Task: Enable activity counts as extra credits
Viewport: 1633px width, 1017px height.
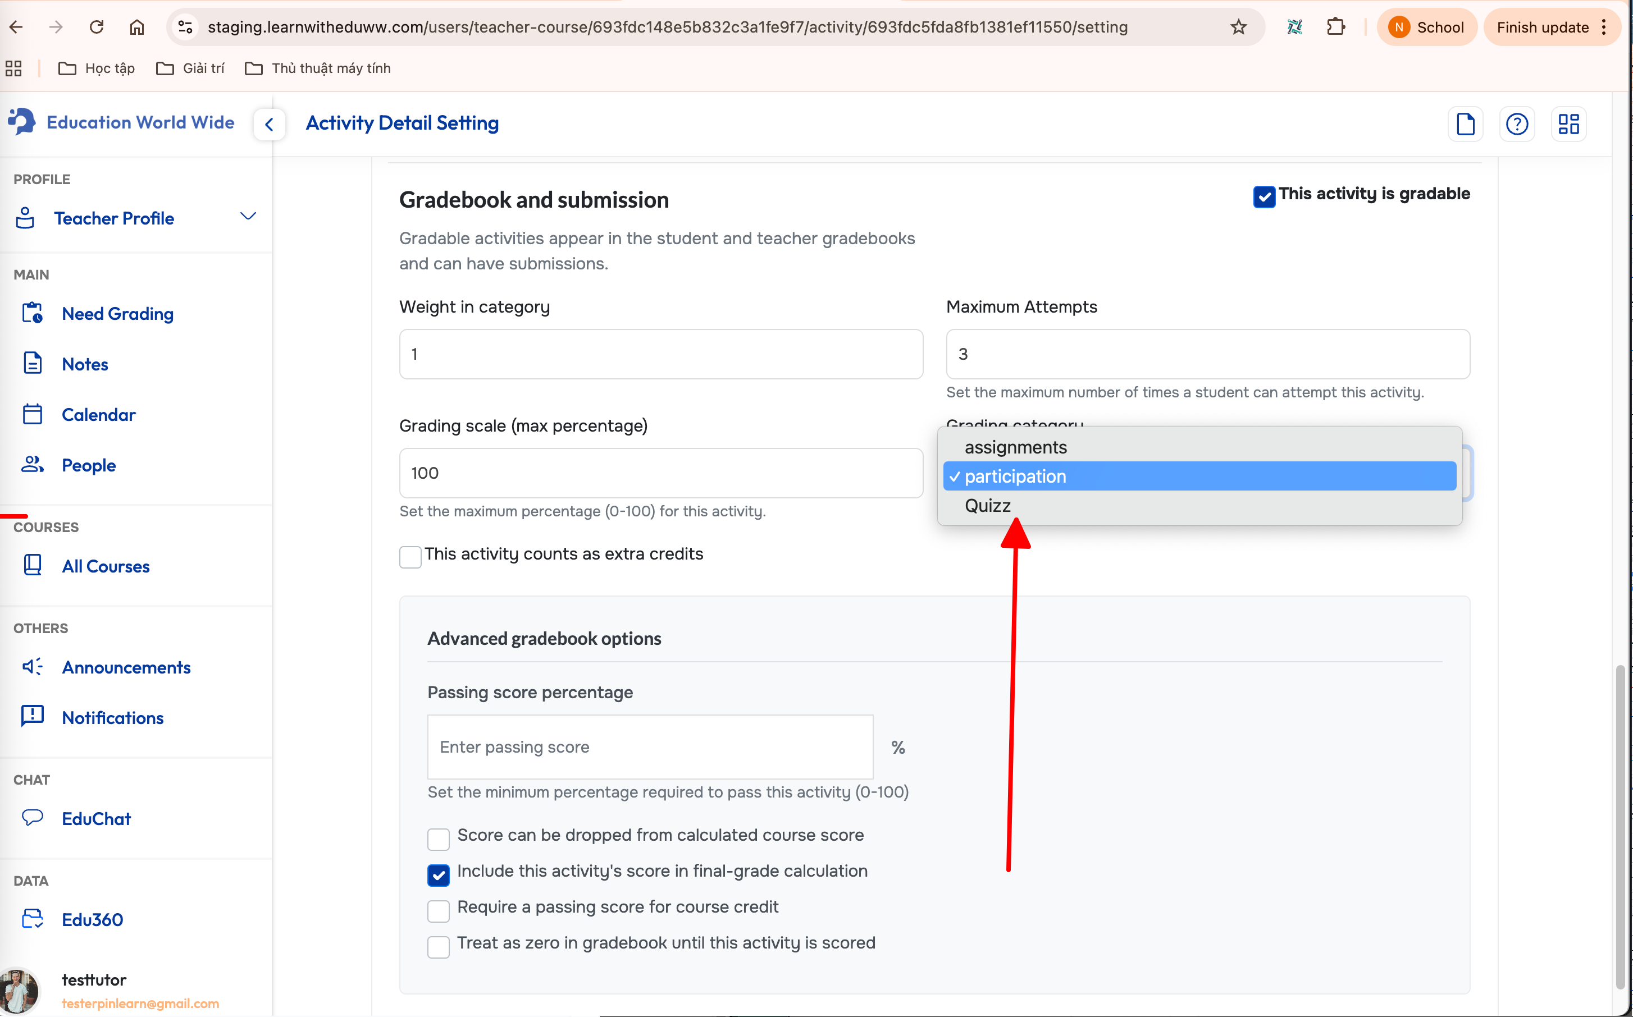Action: point(410,556)
